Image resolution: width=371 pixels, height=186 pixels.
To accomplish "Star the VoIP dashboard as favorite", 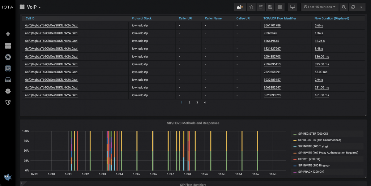I will point(251,7).
